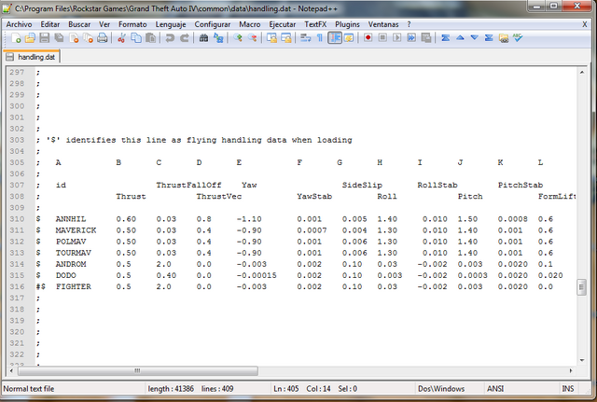Click the Redo arrow icon
The width and height of the screenshot is (597, 402).
(185, 37)
